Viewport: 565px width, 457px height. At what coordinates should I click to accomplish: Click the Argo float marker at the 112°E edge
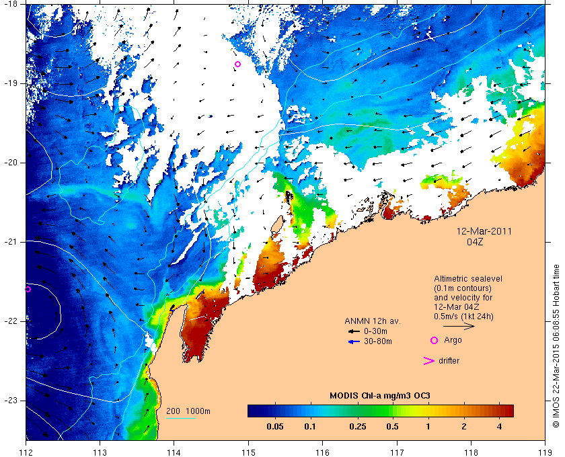coord(28,289)
